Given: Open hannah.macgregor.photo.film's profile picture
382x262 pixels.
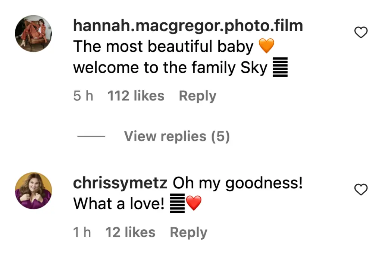Looking at the screenshot, I should click(33, 33).
